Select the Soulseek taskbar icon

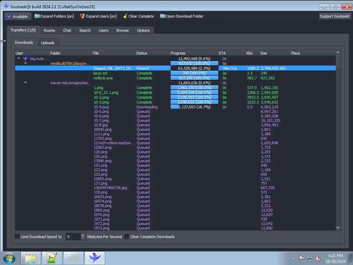click(95, 258)
